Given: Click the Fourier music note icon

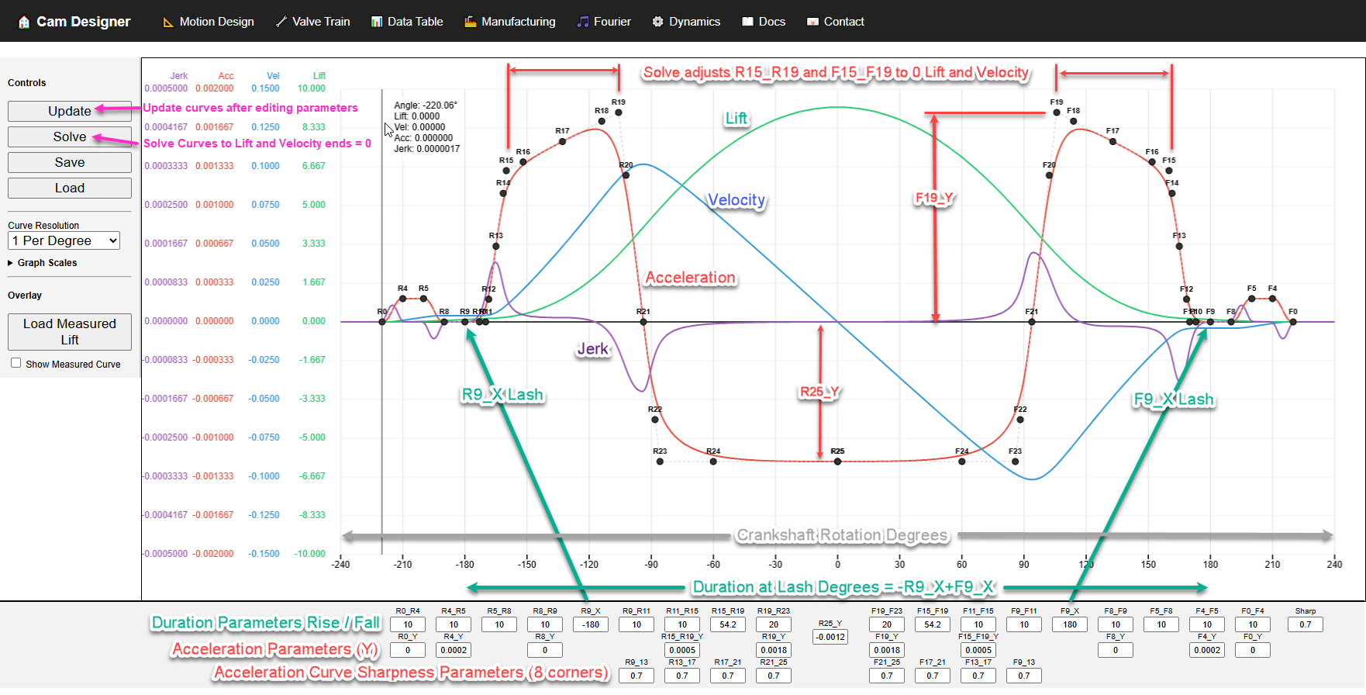Looking at the screenshot, I should coord(583,22).
